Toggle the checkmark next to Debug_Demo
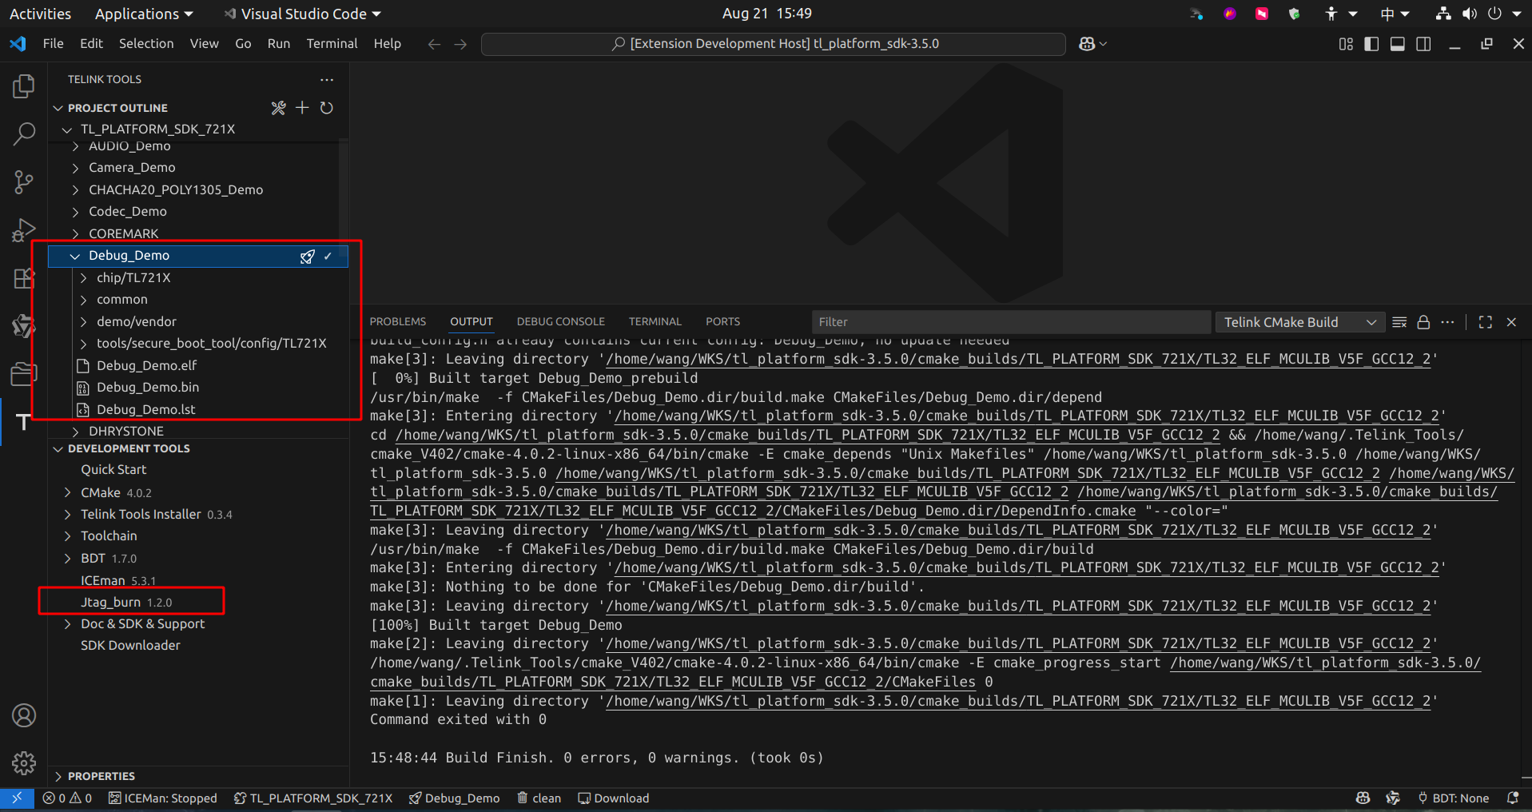 [x=327, y=256]
